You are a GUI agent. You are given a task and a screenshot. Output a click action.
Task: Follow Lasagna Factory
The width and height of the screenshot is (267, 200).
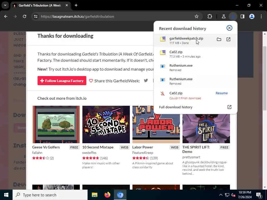[62, 81]
